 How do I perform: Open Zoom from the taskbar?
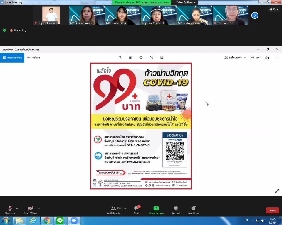74,221
